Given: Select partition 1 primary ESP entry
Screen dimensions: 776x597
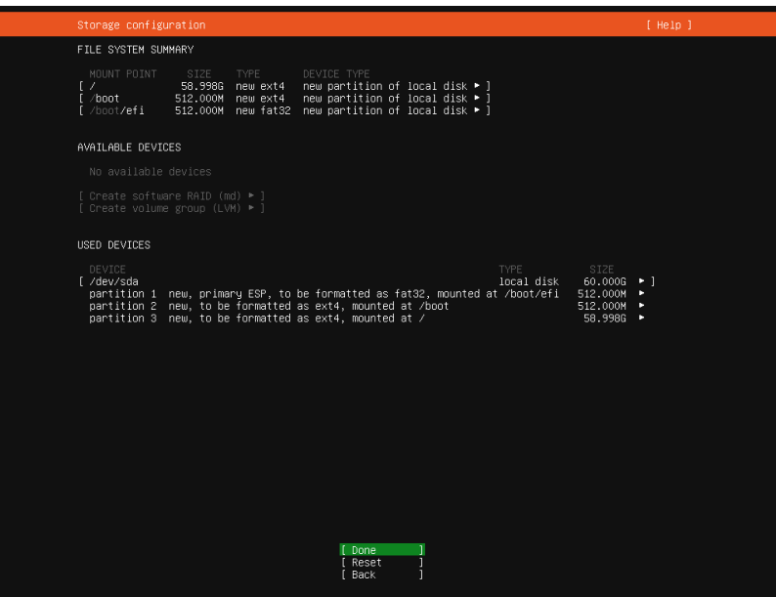Looking at the screenshot, I should [323, 293].
